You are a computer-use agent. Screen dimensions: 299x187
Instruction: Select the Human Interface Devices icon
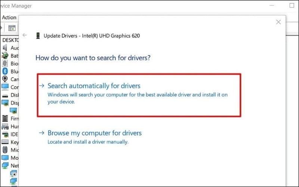pos(5,126)
